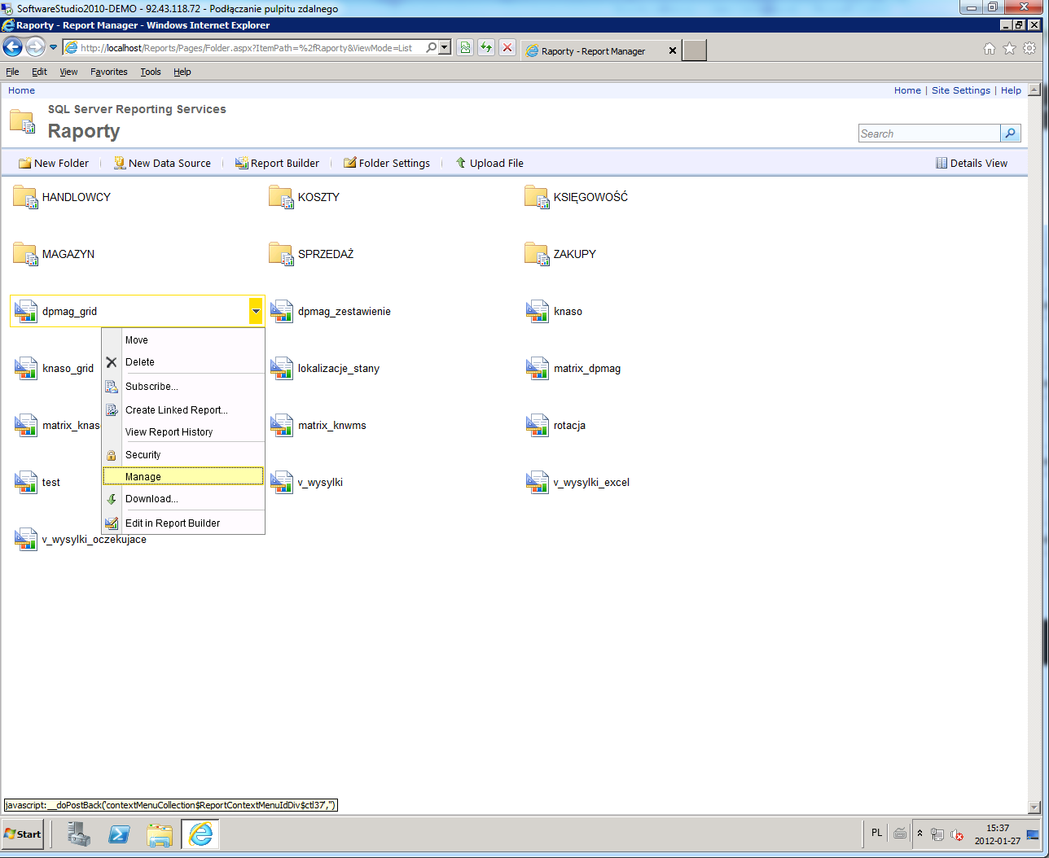The image size is (1049, 858).
Task: Open Folder Settings
Action: tap(387, 163)
